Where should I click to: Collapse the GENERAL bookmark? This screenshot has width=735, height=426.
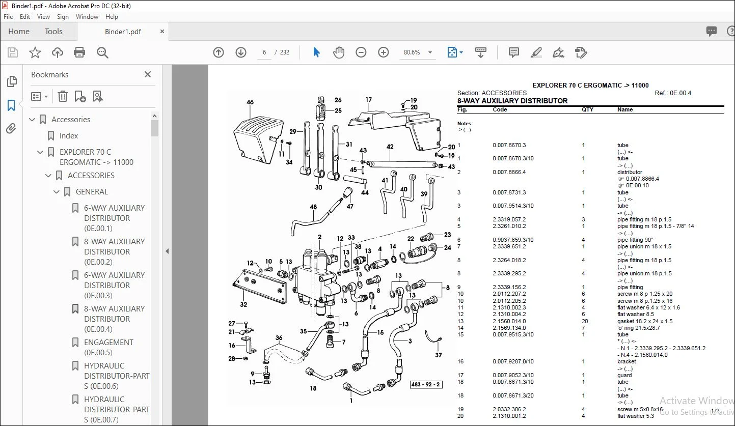pyautogui.click(x=57, y=192)
